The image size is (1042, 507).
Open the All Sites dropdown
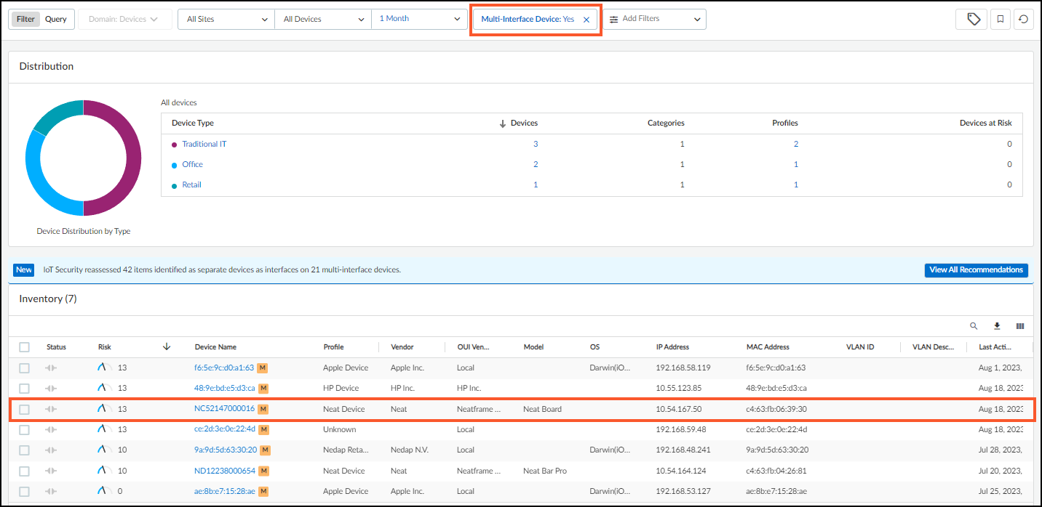227,20
